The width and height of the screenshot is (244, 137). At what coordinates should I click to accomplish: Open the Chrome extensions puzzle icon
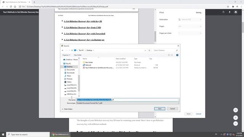(x=233, y=7)
